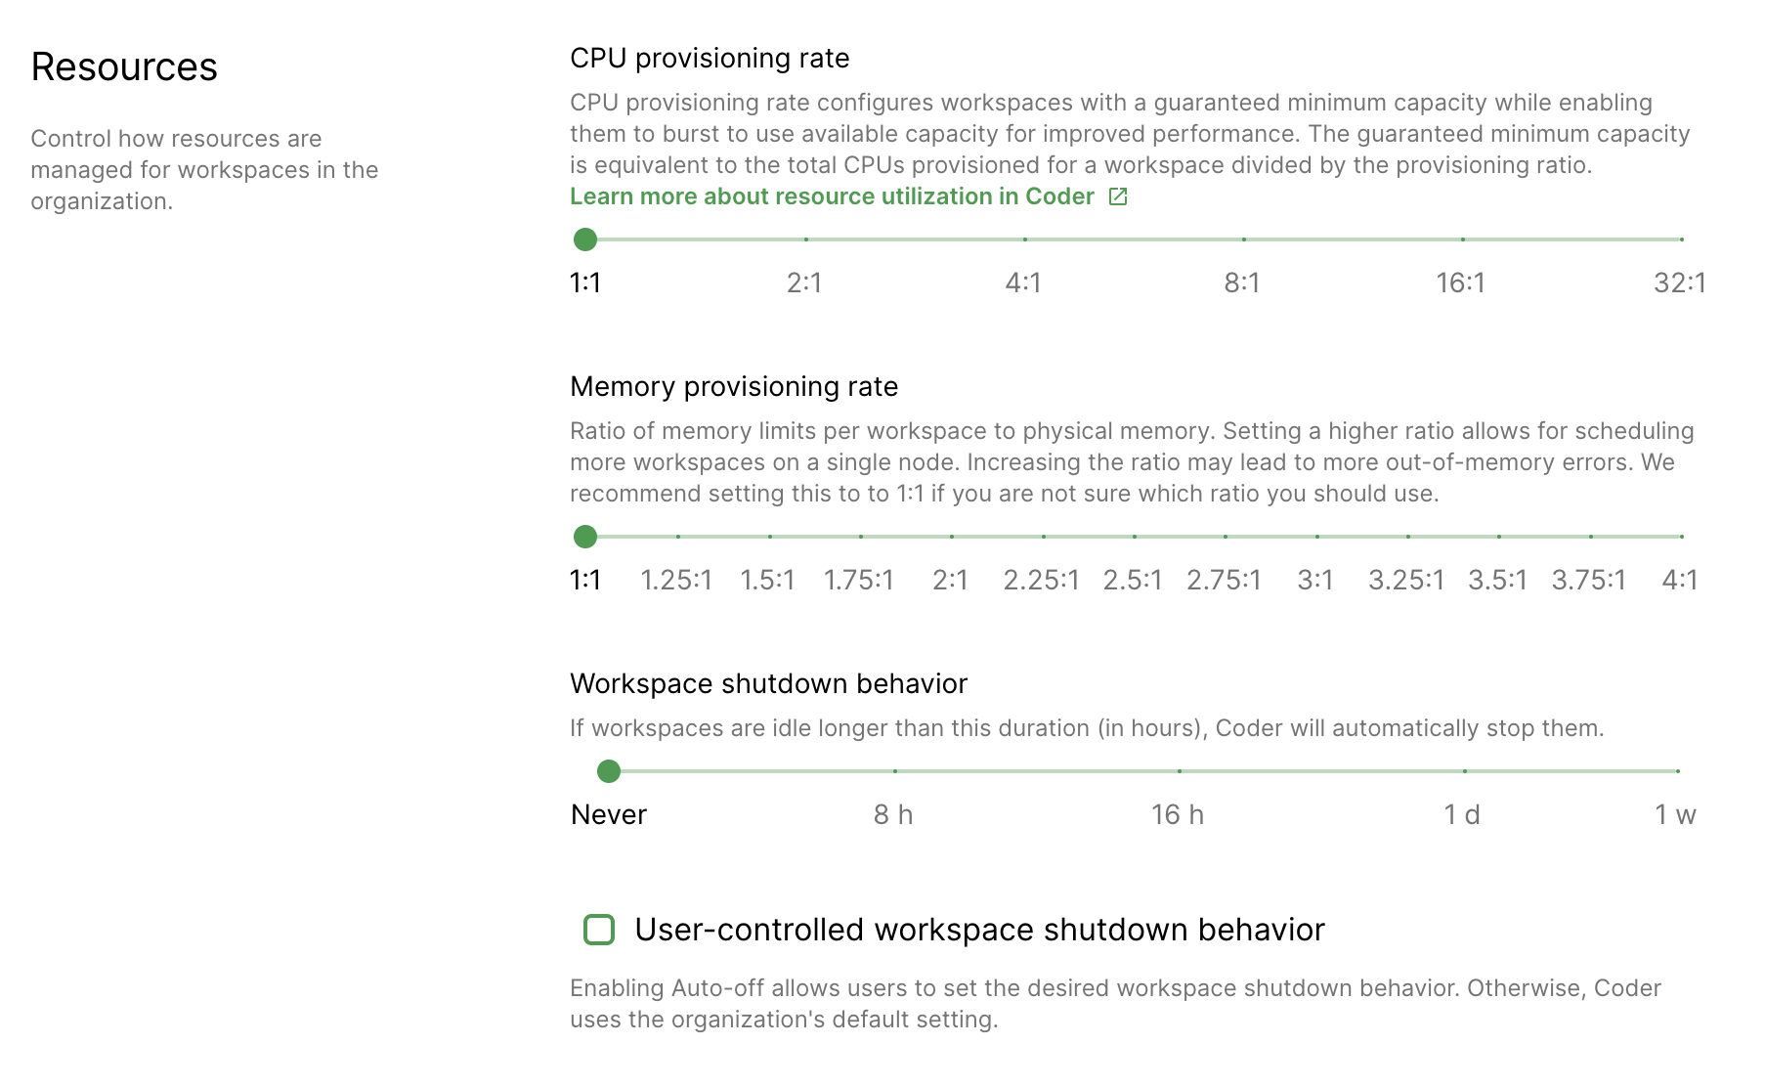Set CPU provisioning rate to 4:1

[x=1024, y=238]
